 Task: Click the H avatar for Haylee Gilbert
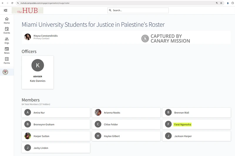click(x=98, y=136)
